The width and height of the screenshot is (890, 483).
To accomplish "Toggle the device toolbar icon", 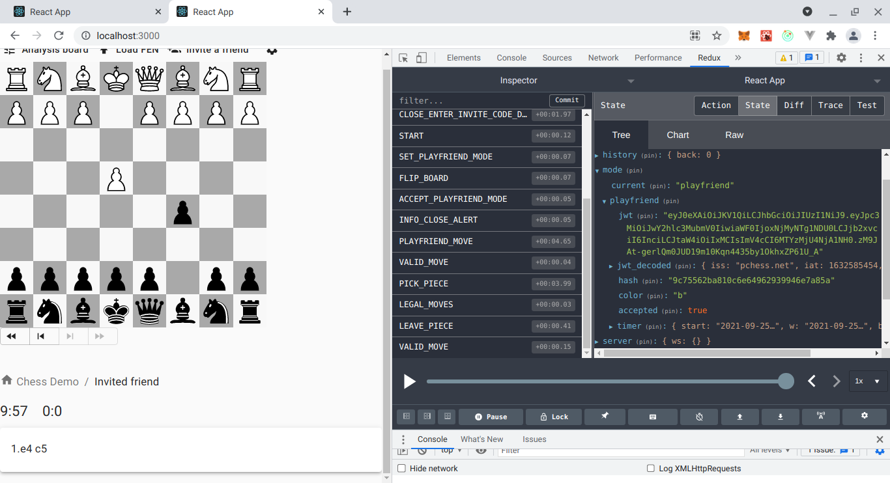I will (421, 57).
